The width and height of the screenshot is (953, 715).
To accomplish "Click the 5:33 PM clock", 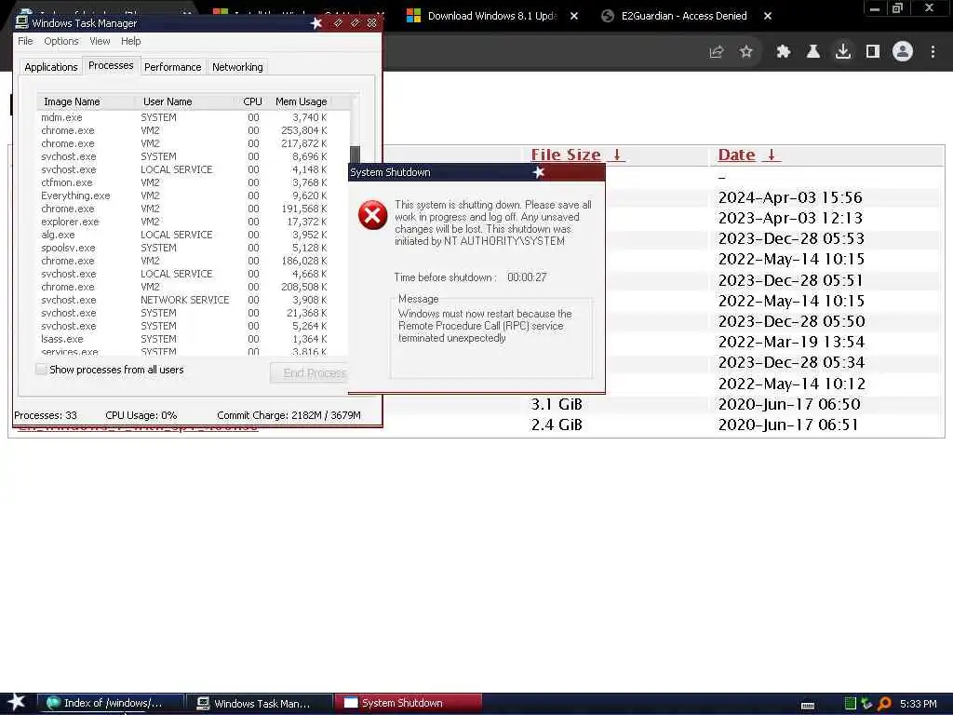I will (919, 704).
